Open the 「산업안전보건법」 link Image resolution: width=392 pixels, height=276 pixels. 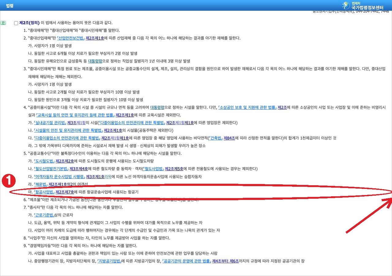(70, 38)
